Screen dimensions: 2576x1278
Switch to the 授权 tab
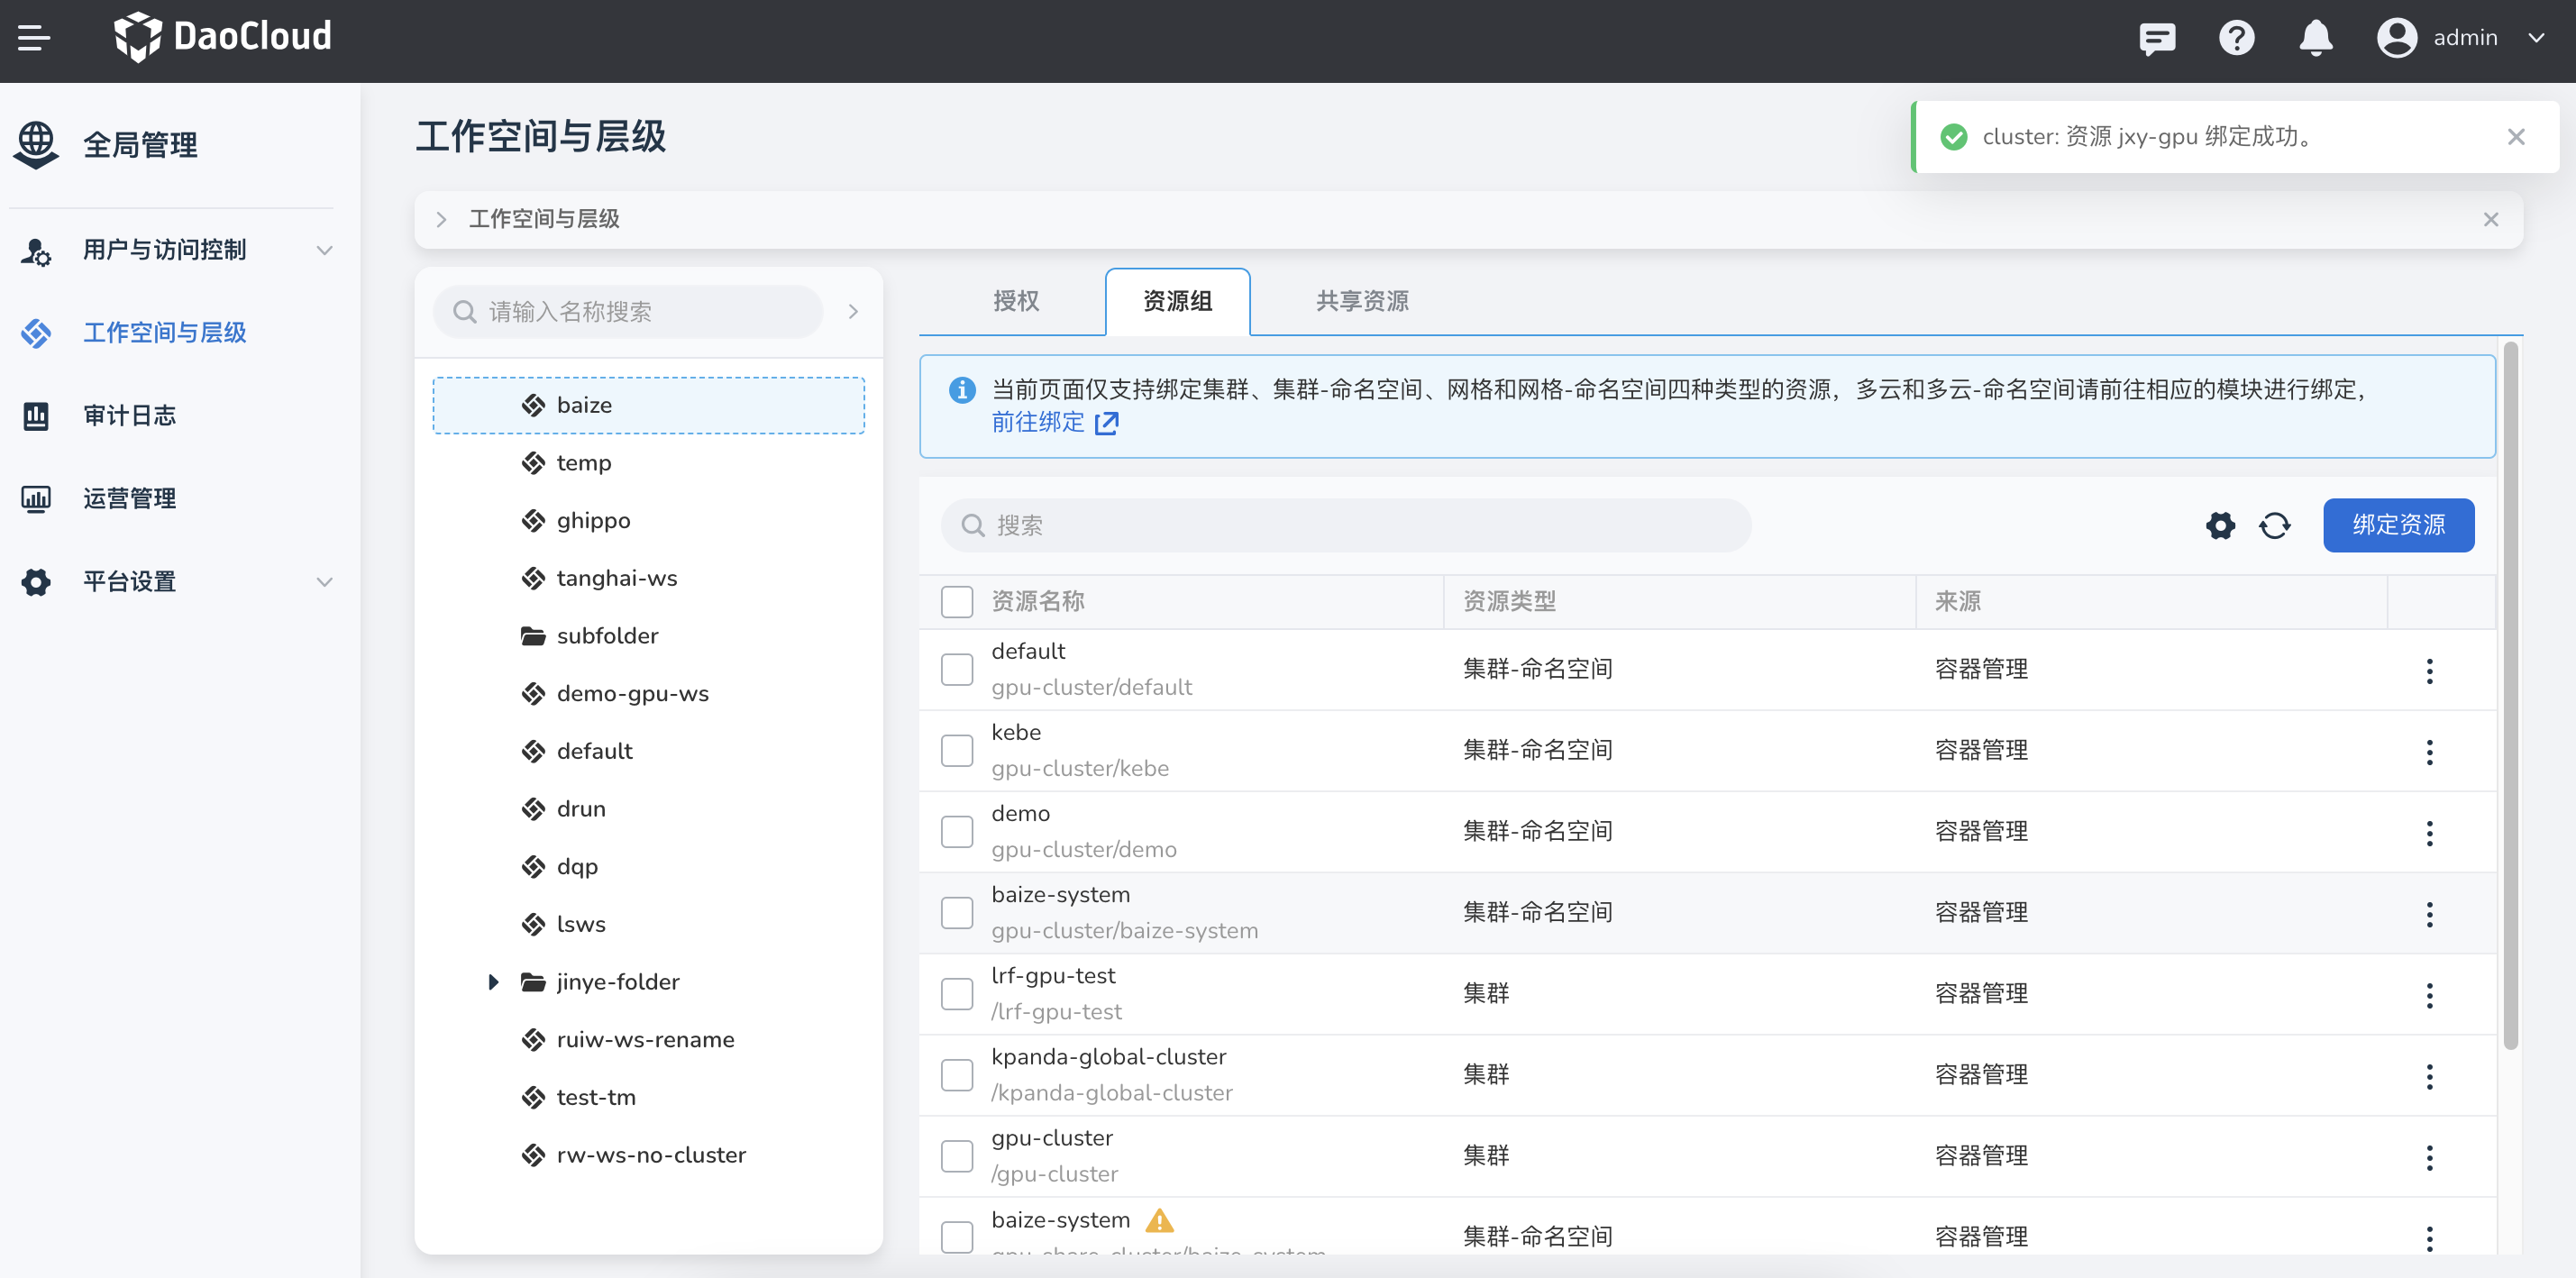1015,301
